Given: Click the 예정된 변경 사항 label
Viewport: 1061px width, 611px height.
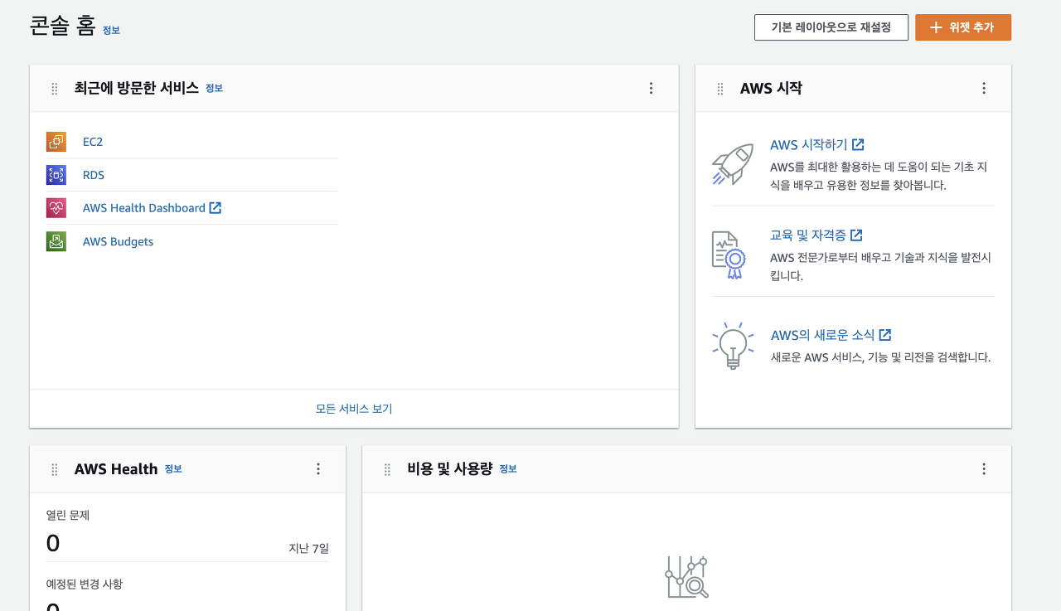Looking at the screenshot, I should (85, 584).
